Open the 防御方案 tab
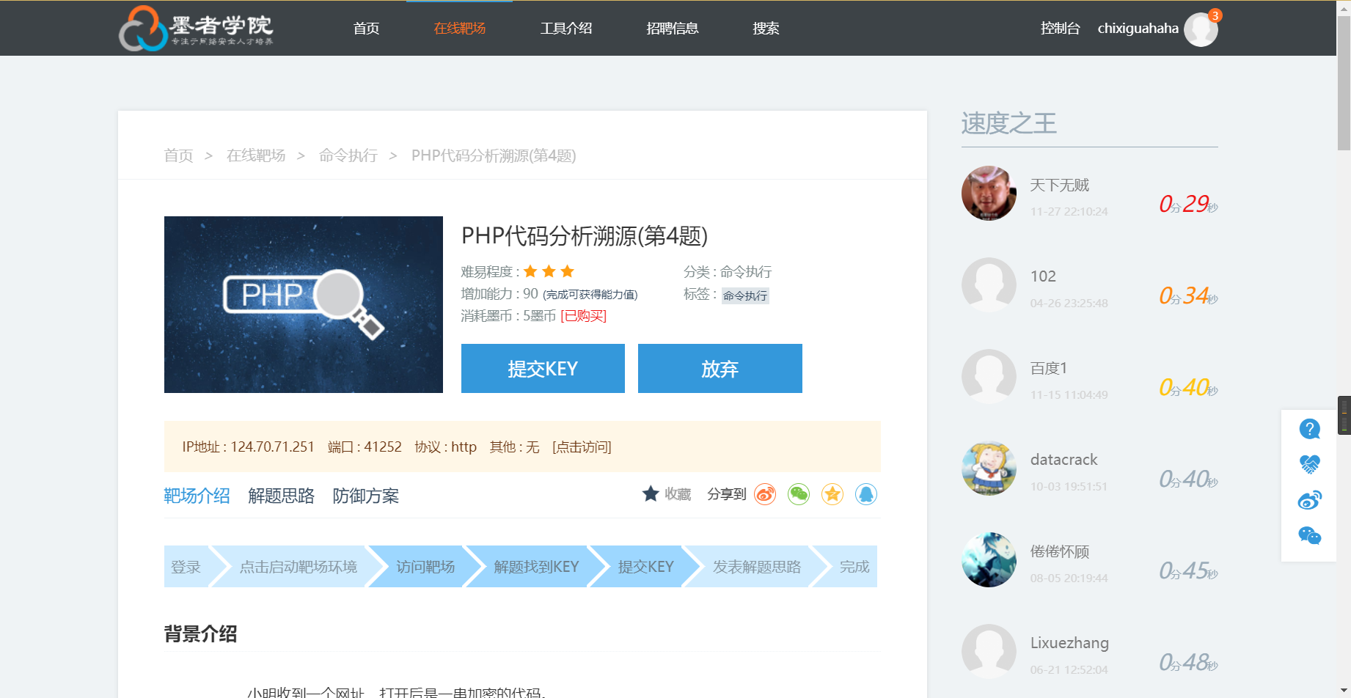Viewport: 1351px width, 698px height. pyautogui.click(x=365, y=496)
